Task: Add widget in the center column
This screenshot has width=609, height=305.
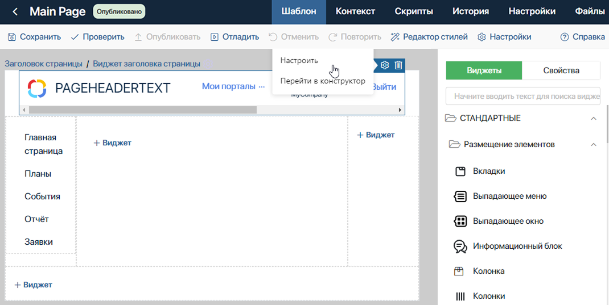Action: (x=113, y=143)
